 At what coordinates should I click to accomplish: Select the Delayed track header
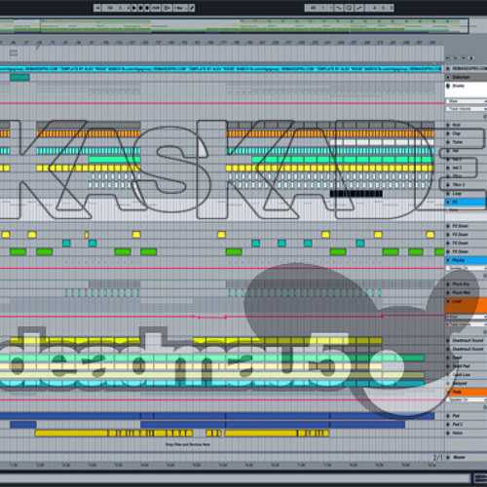coord(466,384)
